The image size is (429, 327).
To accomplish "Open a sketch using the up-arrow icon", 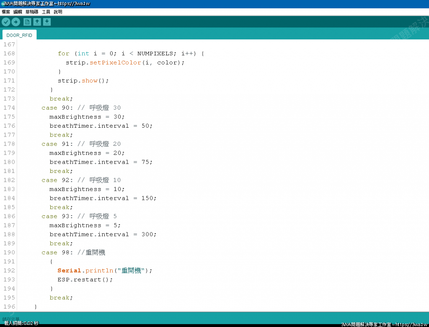I will (37, 22).
